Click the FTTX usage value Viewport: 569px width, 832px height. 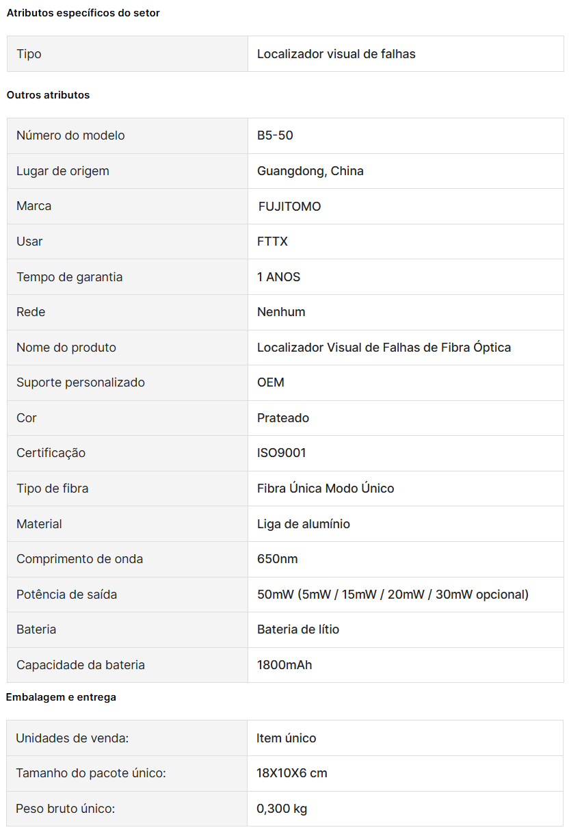point(272,242)
